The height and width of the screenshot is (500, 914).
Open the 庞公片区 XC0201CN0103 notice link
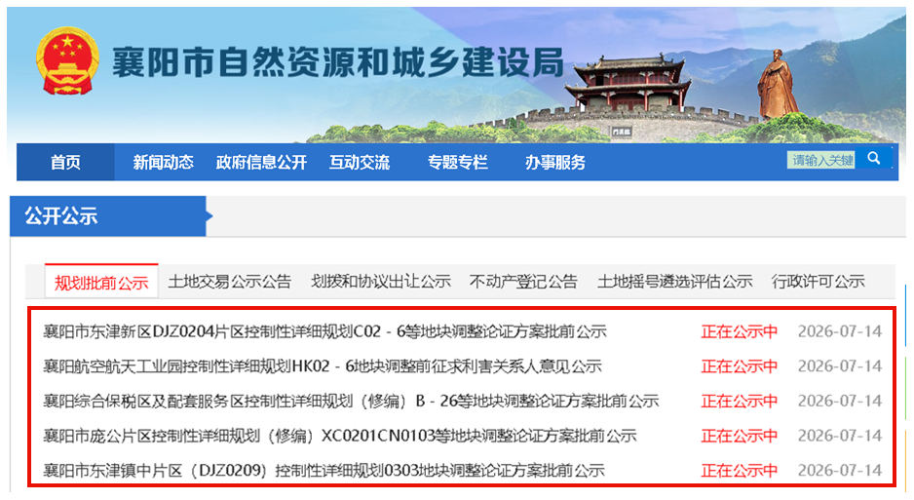(340, 436)
